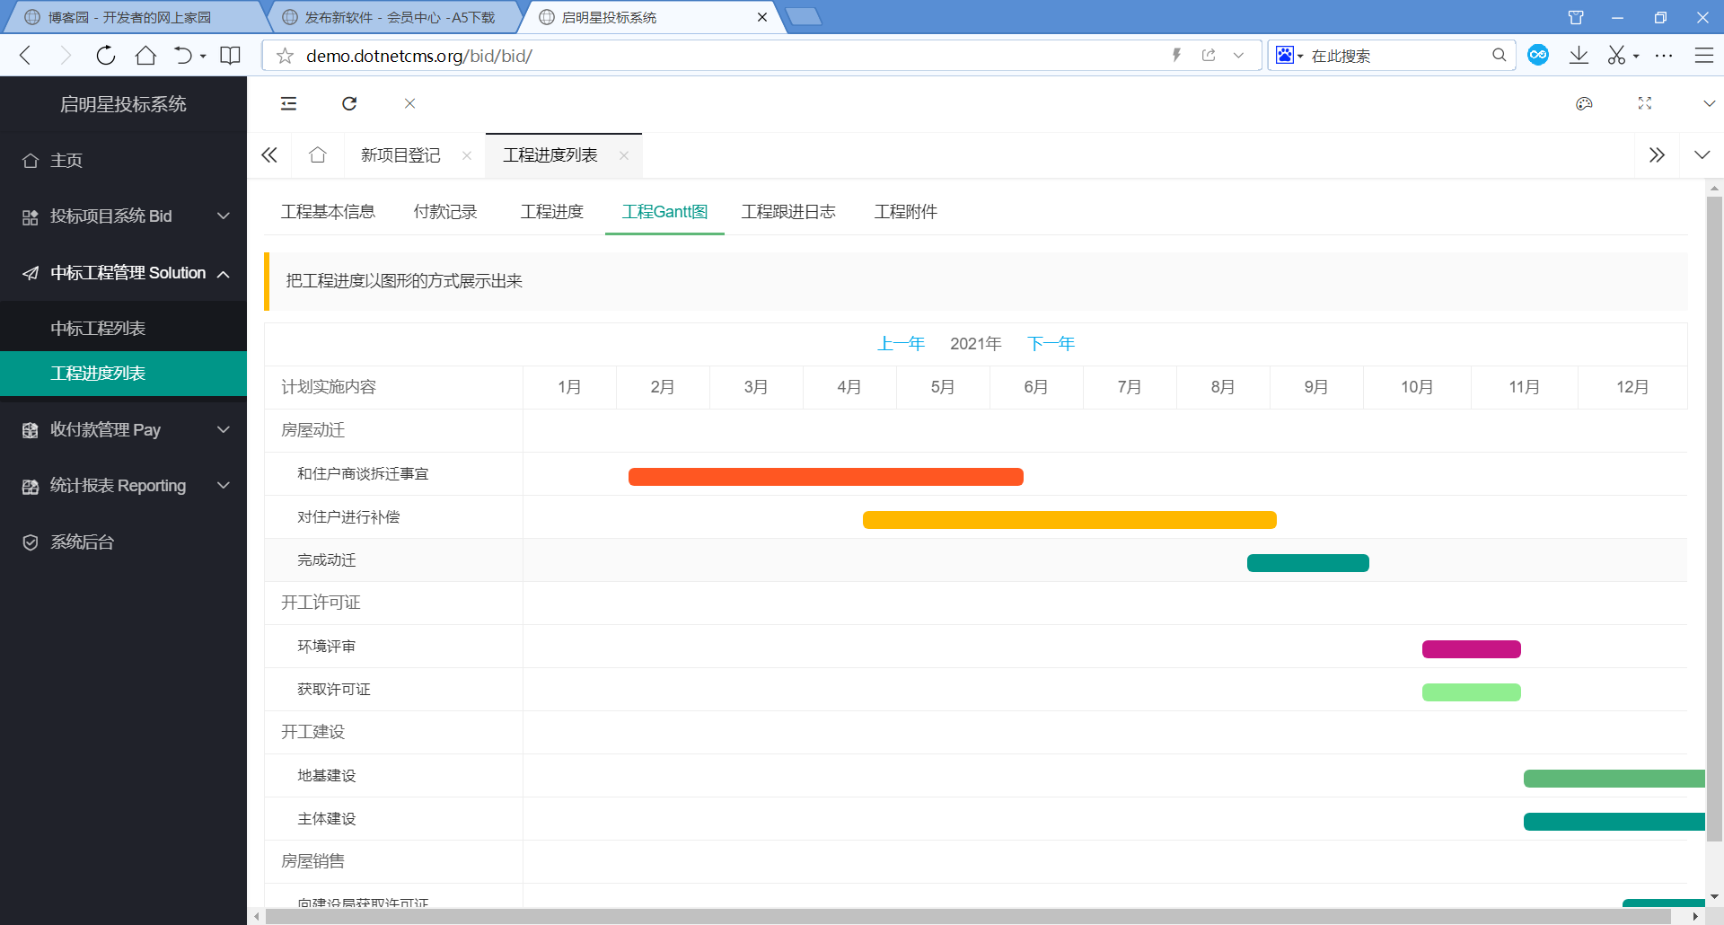Go to previous year via 上一年
Viewport: 1724px width, 925px height.
click(x=901, y=344)
